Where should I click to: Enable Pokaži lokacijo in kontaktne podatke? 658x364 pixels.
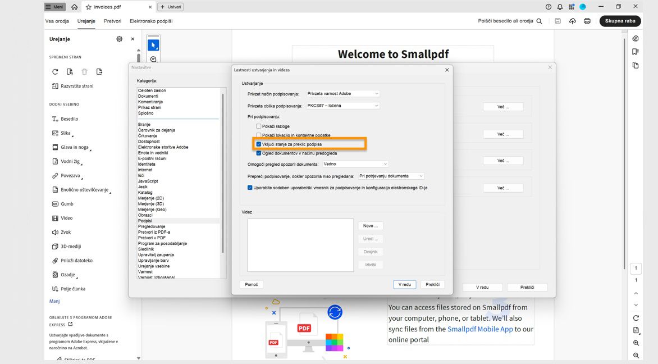click(x=258, y=135)
